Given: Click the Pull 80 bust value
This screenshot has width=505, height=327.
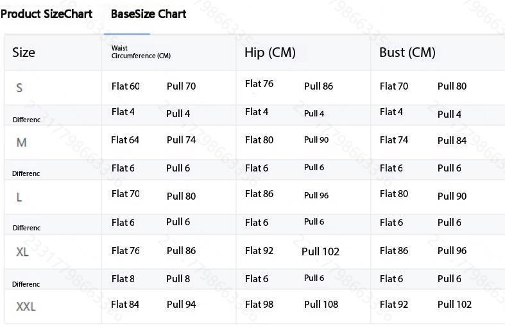Looking at the screenshot, I should 452,86.
